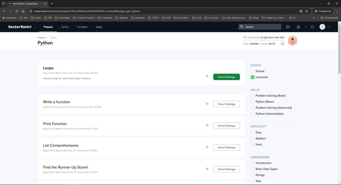Uncheck the Unsolved status filter
The image size is (341, 185).
252,77
